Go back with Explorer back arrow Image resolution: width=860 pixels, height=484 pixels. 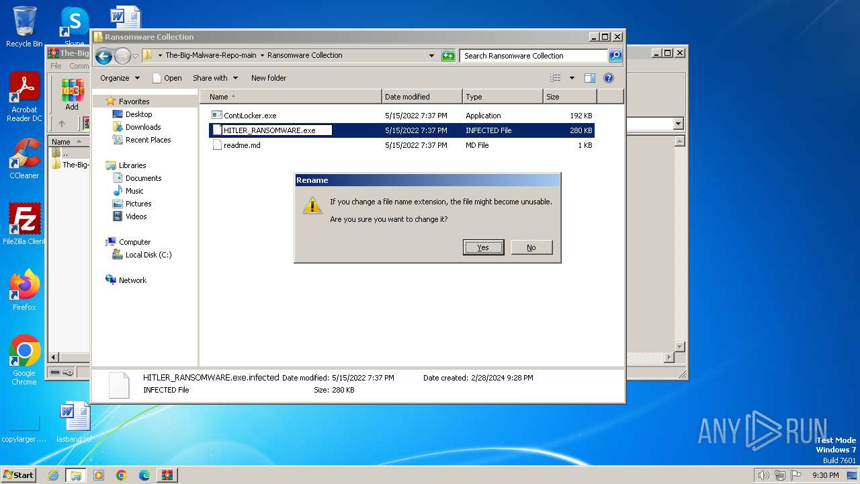tap(103, 56)
